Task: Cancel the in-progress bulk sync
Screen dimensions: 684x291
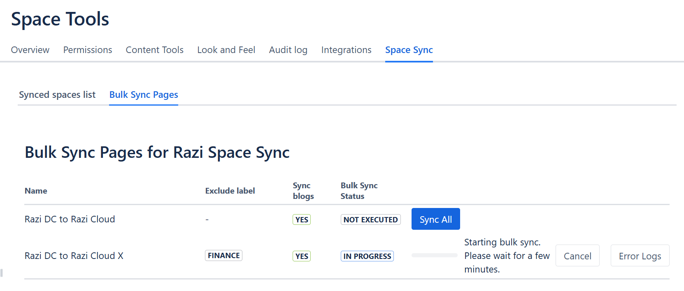Action: click(577, 256)
